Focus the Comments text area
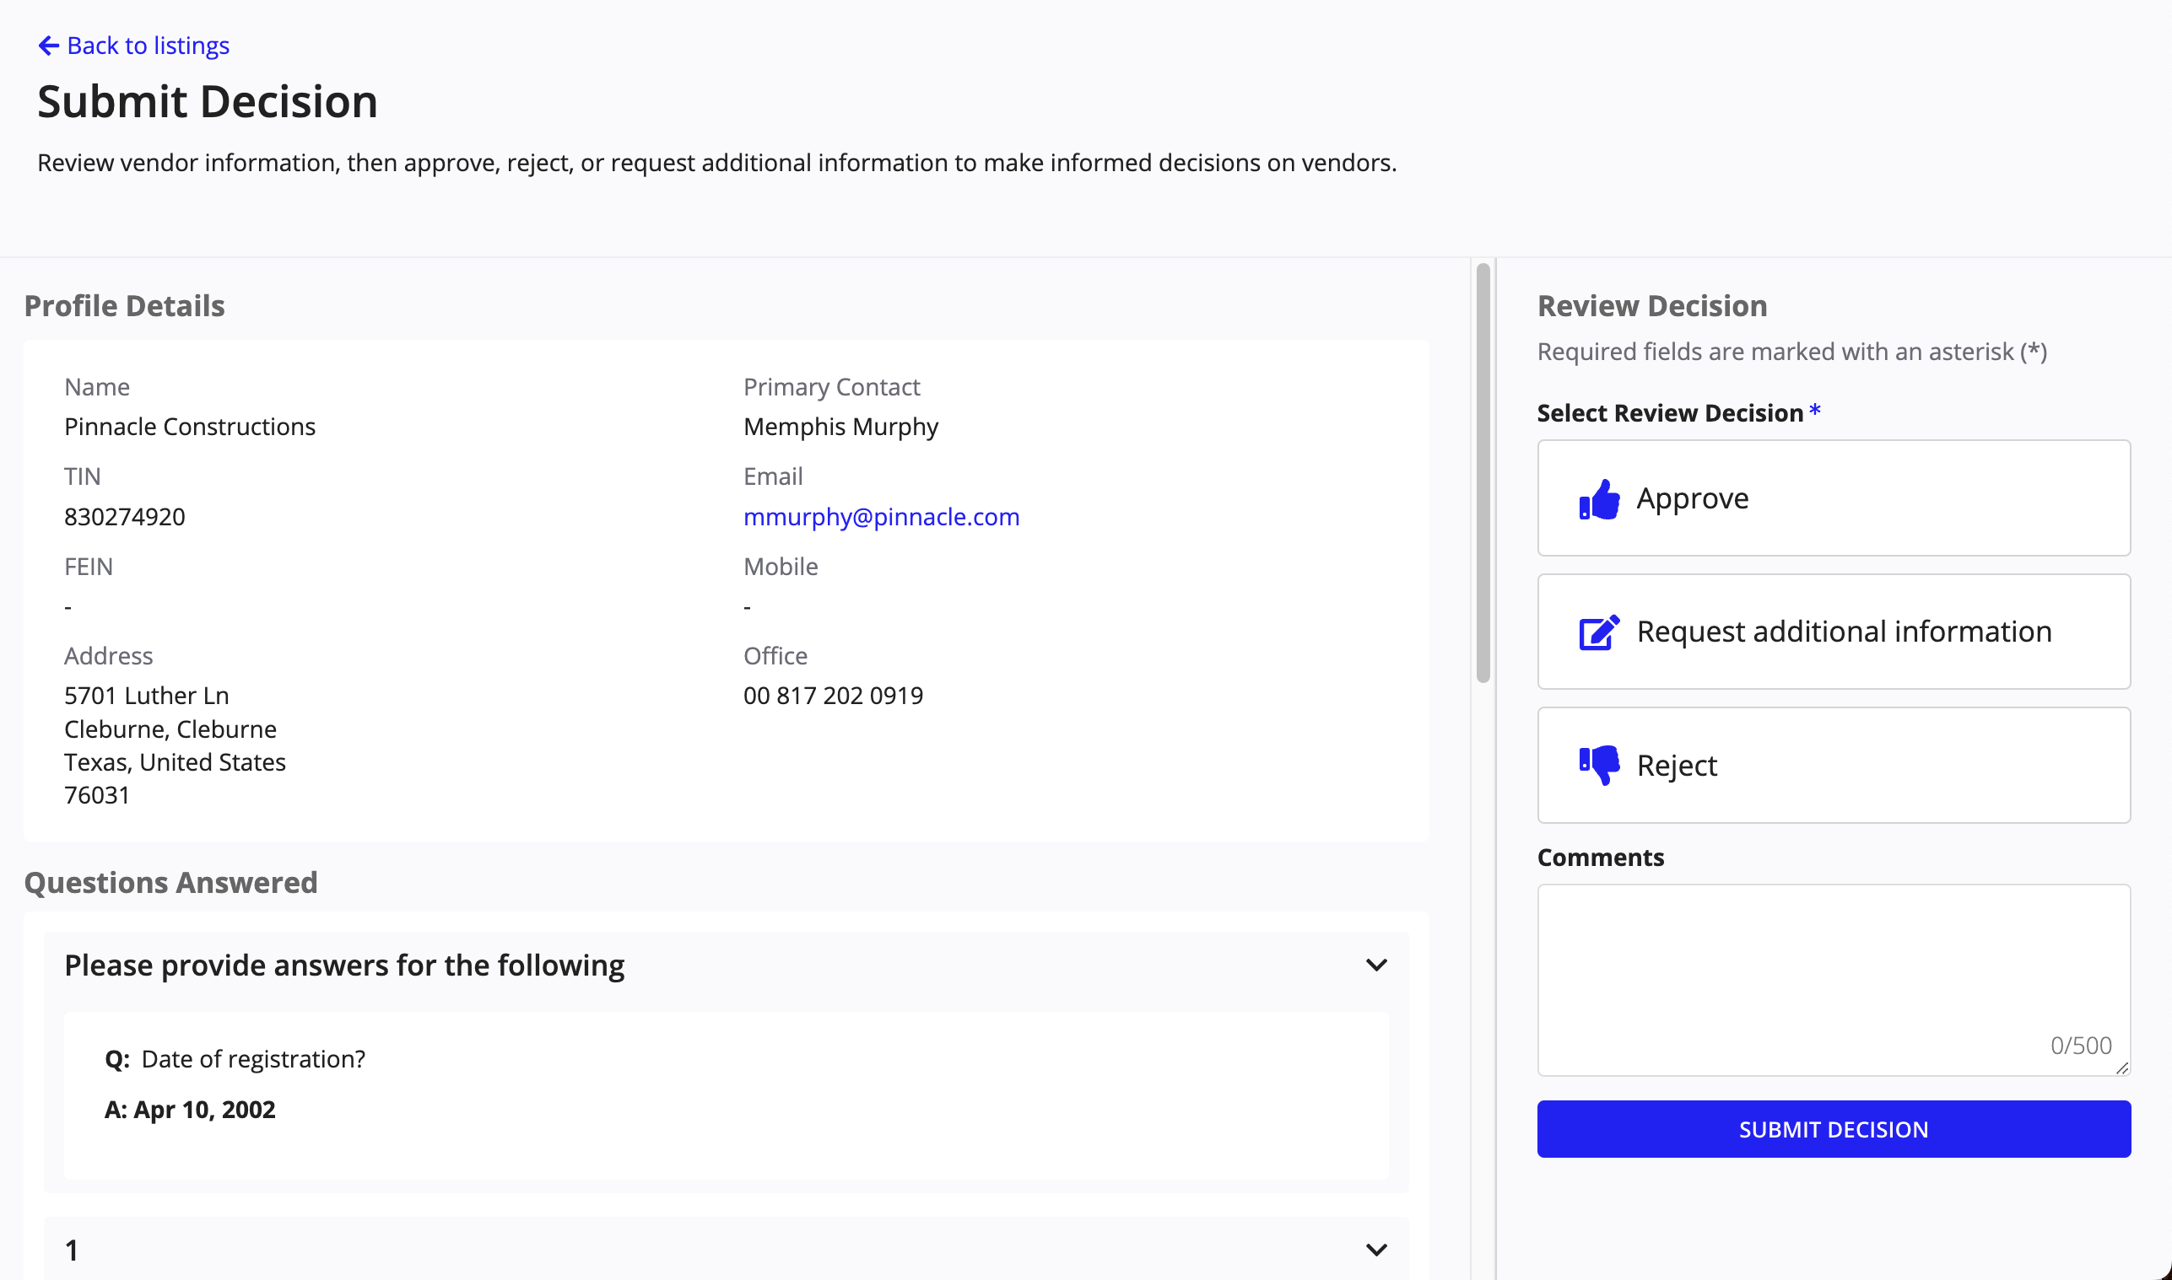This screenshot has width=2172, height=1280. (x=1833, y=980)
